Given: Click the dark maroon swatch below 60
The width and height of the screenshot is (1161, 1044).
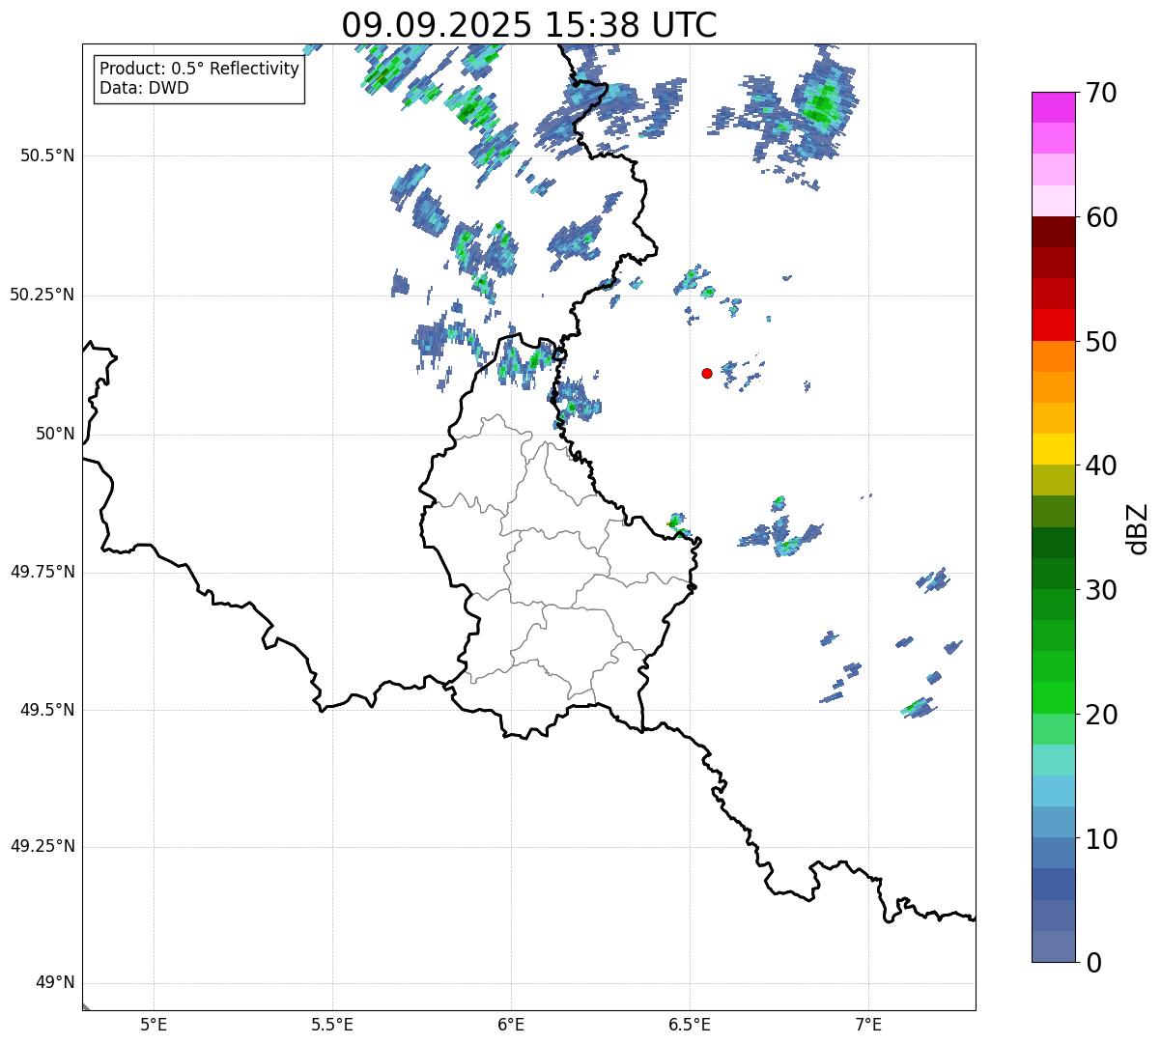Looking at the screenshot, I should pos(1053,232).
